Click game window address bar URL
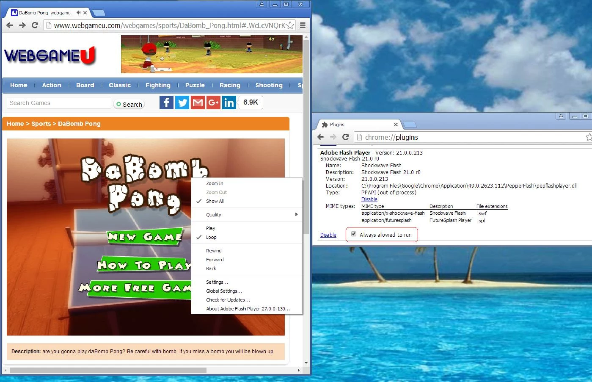The width and height of the screenshot is (592, 382). [169, 25]
